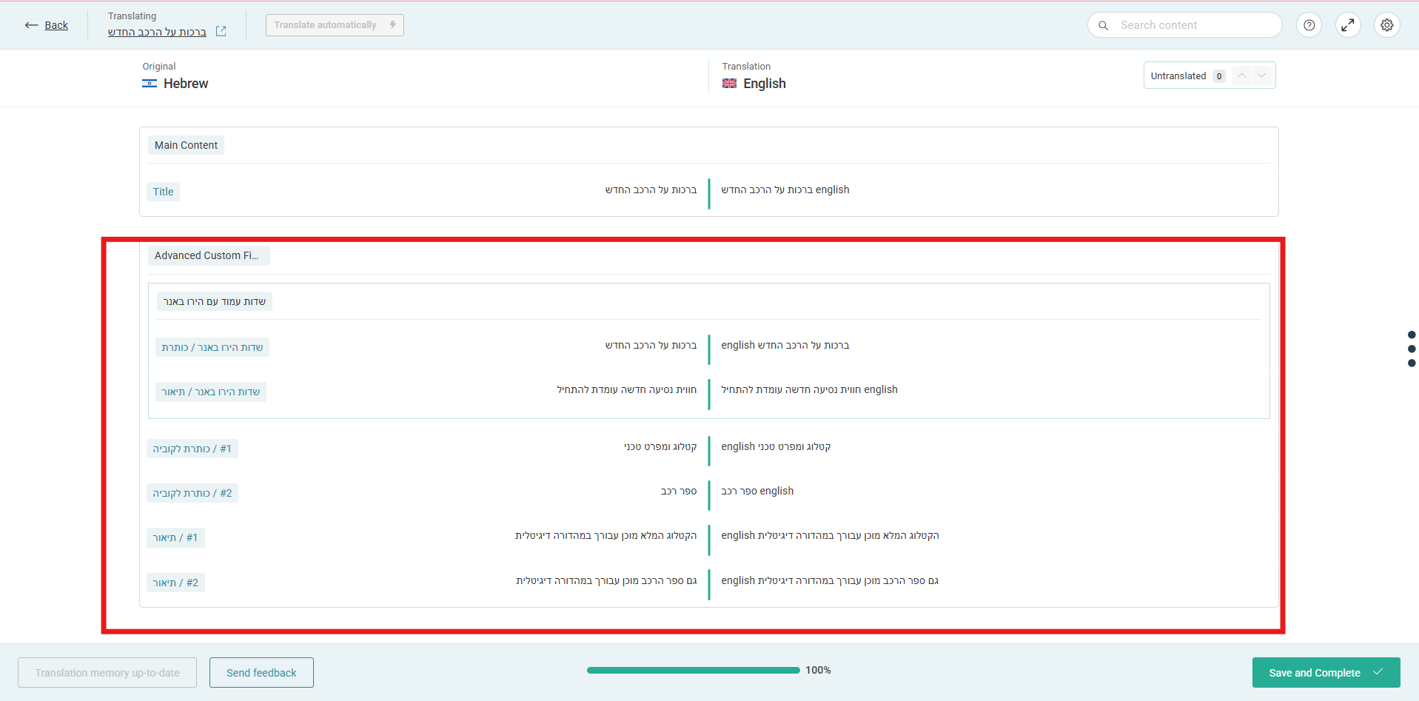Click the hero banner description field tag

coord(211,392)
